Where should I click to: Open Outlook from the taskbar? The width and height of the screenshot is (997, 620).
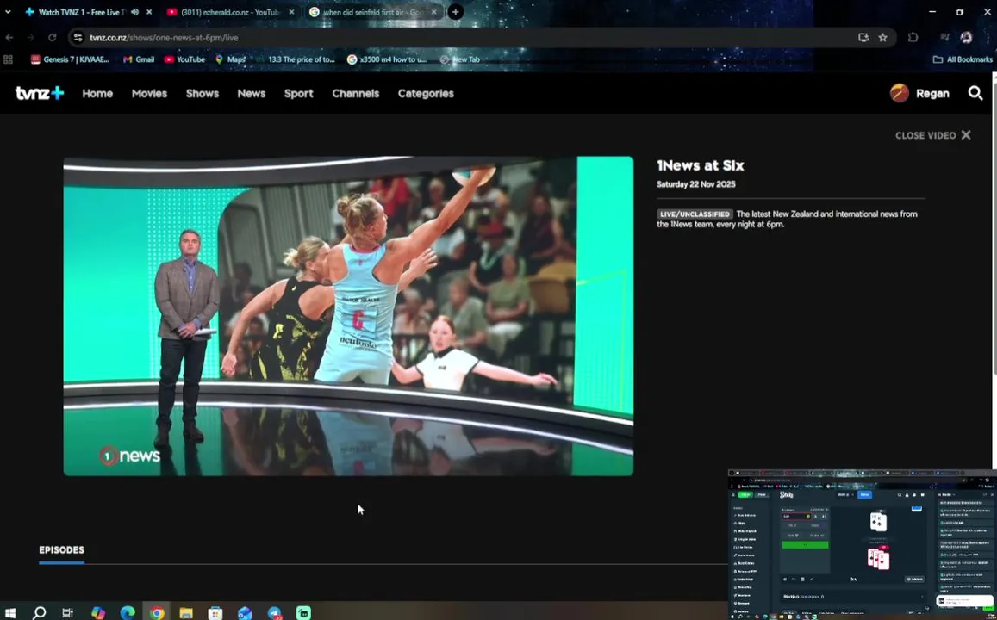245,613
